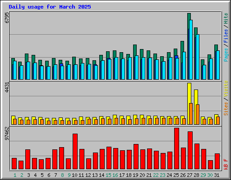Click the 'Sites' legend label
231x180 pixels.
point(226,109)
